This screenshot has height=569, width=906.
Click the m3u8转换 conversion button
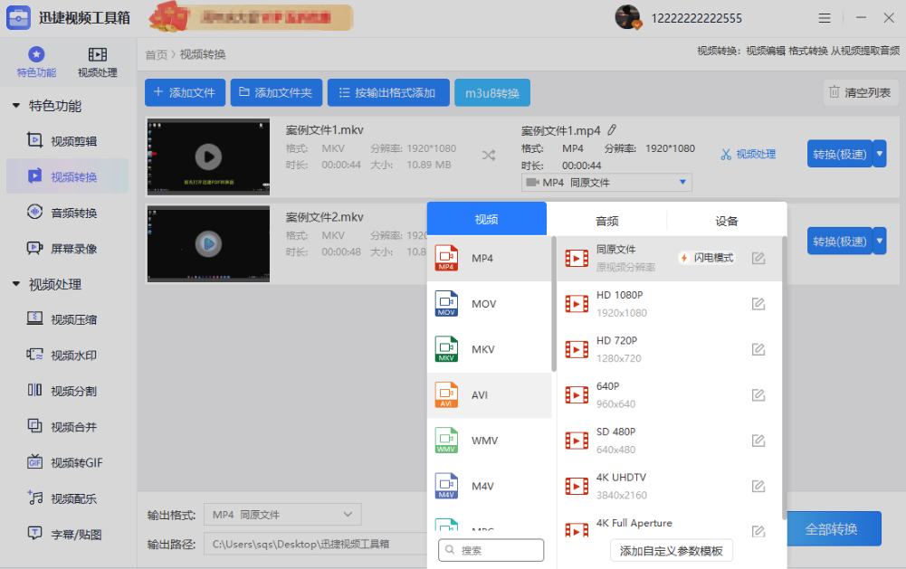click(x=491, y=91)
